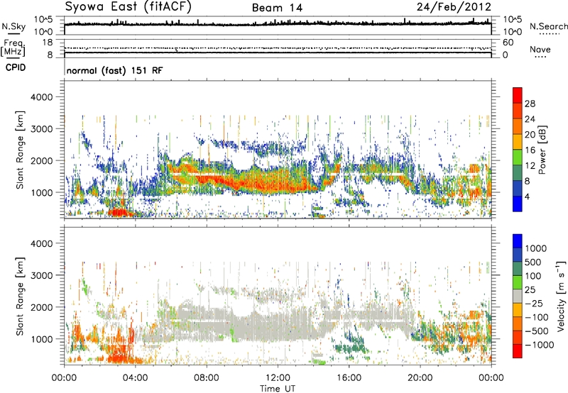Pick the bright blue bottom segment of the Power color bar
Viewport: 568px width, 393px height.
(518, 204)
